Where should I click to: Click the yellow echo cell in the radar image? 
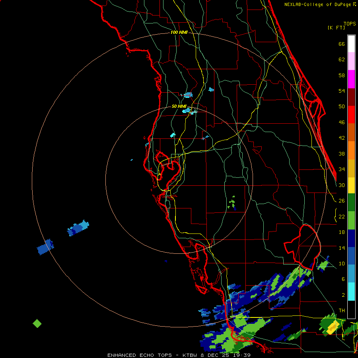click(333, 327)
